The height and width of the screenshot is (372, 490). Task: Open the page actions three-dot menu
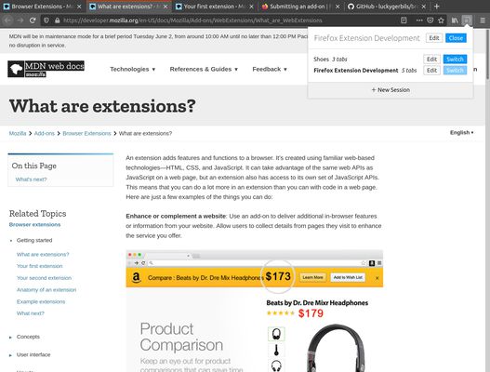[x=419, y=20]
